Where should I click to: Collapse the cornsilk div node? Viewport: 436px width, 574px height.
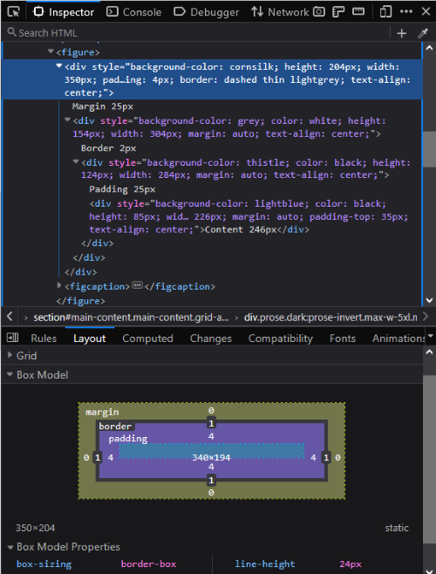point(59,66)
